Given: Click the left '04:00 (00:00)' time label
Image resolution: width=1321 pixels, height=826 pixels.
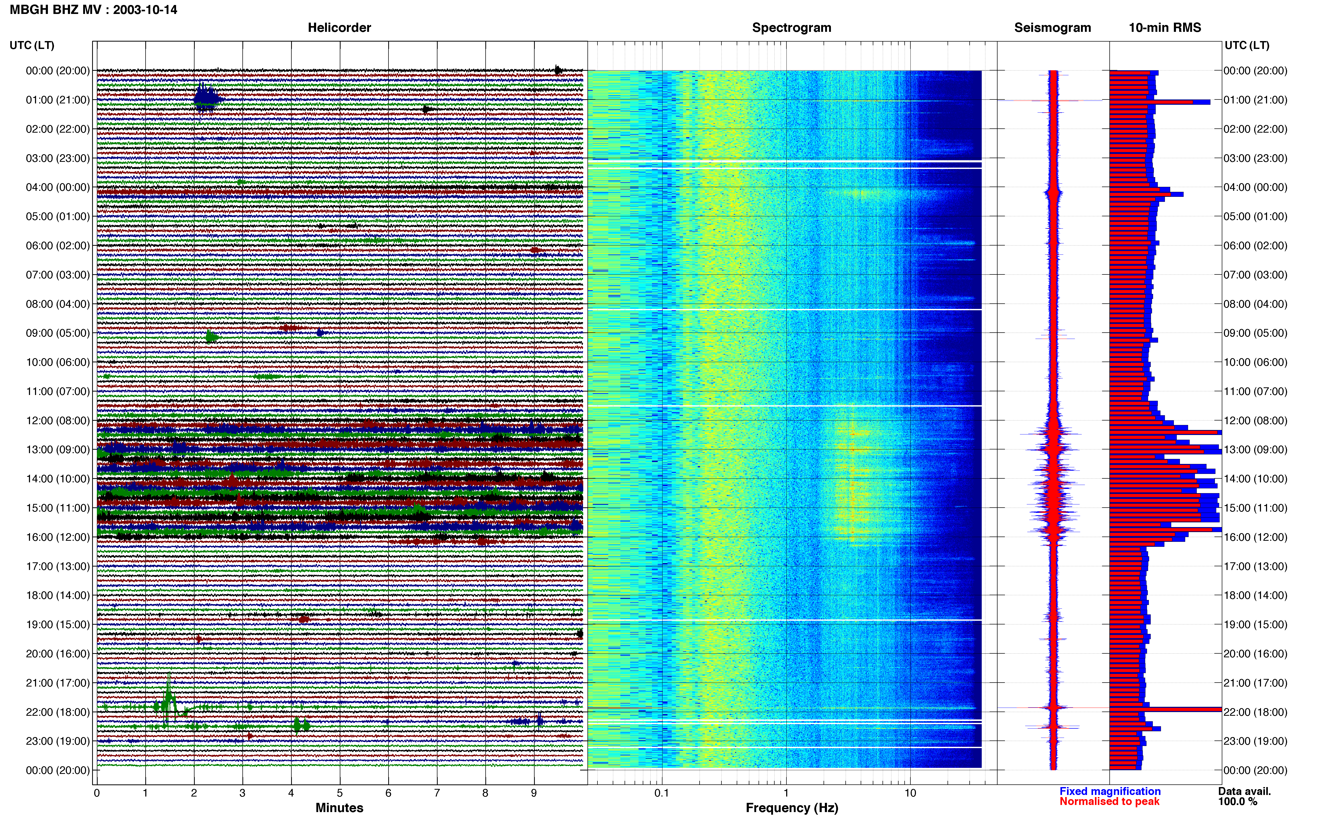Looking at the screenshot, I should click(58, 187).
